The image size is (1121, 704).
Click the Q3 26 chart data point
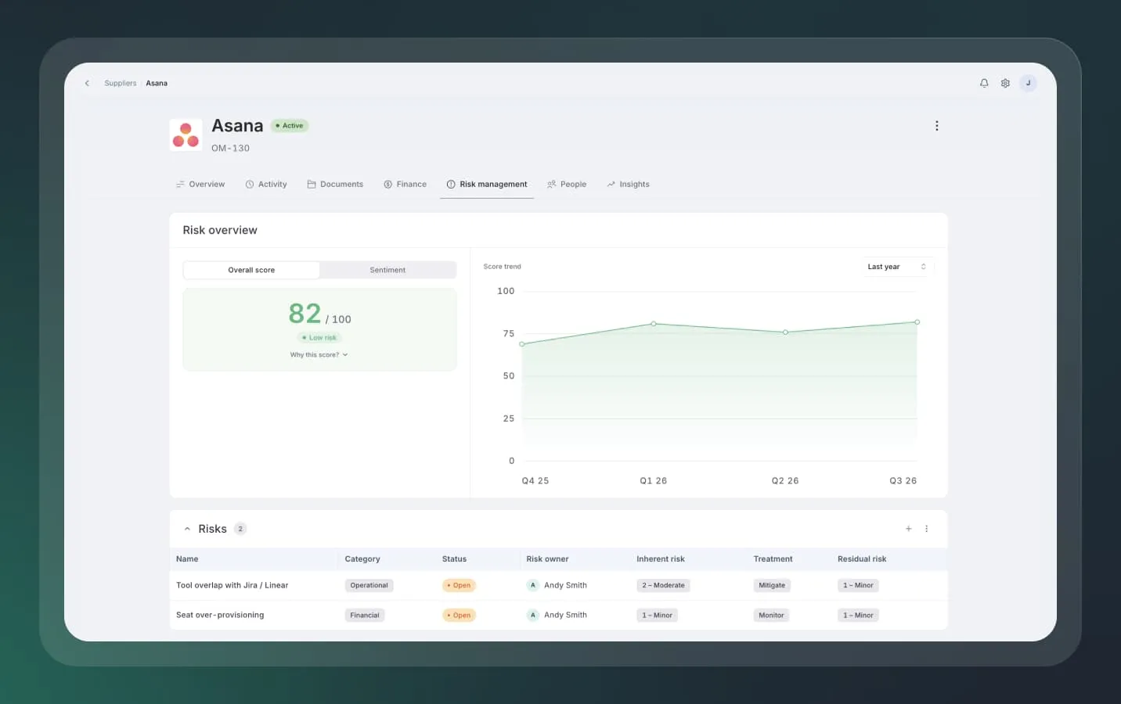pyautogui.click(x=917, y=322)
